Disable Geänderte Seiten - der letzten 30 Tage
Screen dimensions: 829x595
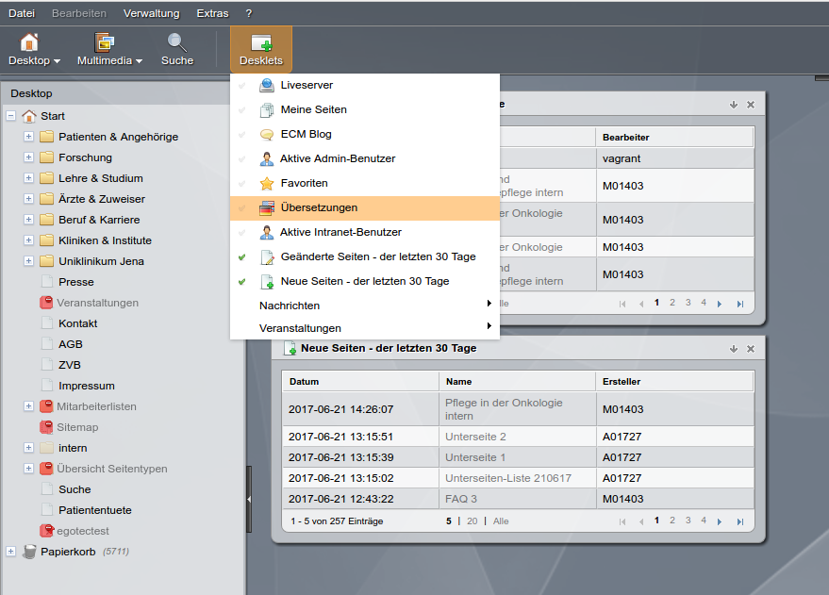[241, 257]
